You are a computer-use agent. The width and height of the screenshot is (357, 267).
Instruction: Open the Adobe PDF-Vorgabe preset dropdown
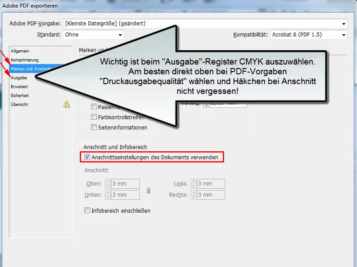click(205, 24)
